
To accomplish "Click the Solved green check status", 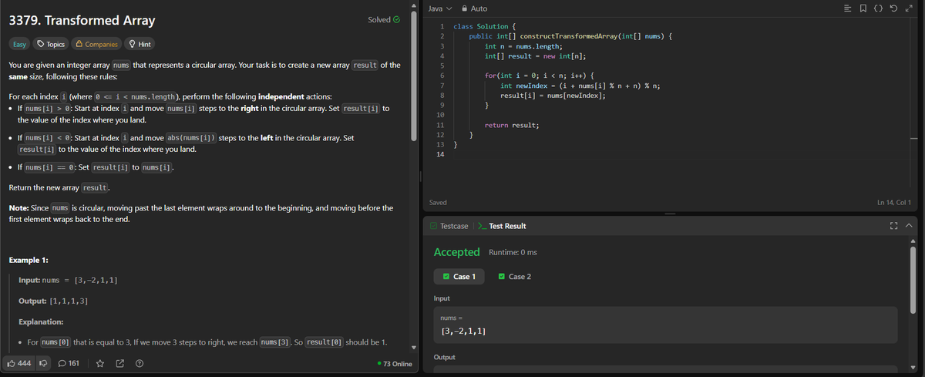I will pos(384,20).
